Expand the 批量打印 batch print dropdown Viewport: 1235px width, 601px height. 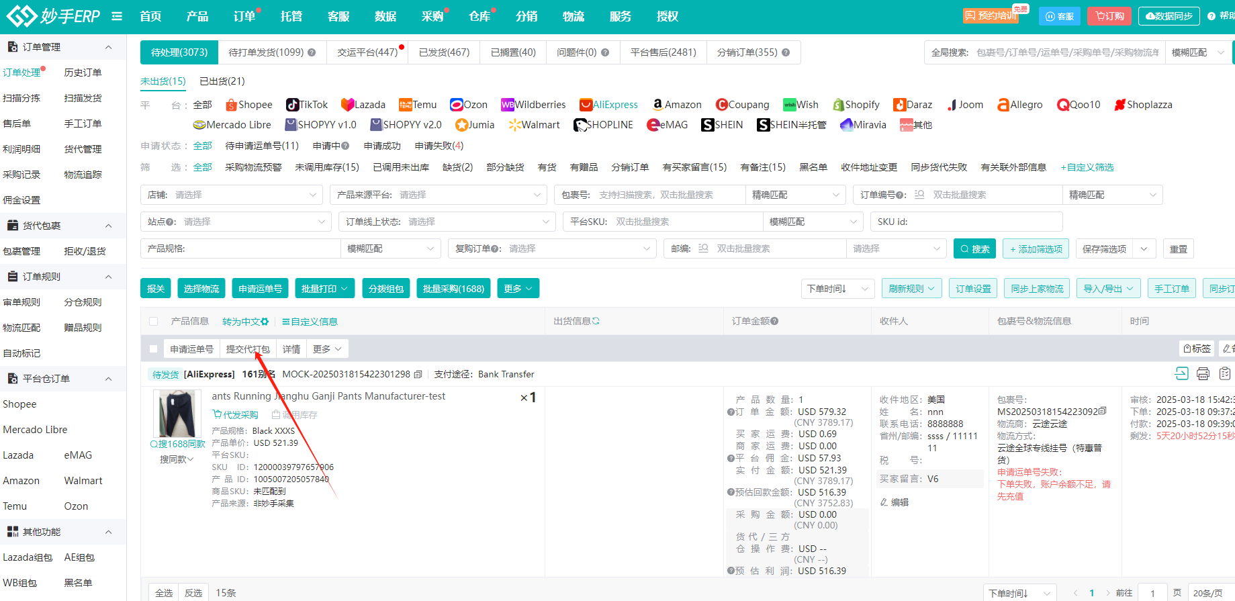point(324,289)
